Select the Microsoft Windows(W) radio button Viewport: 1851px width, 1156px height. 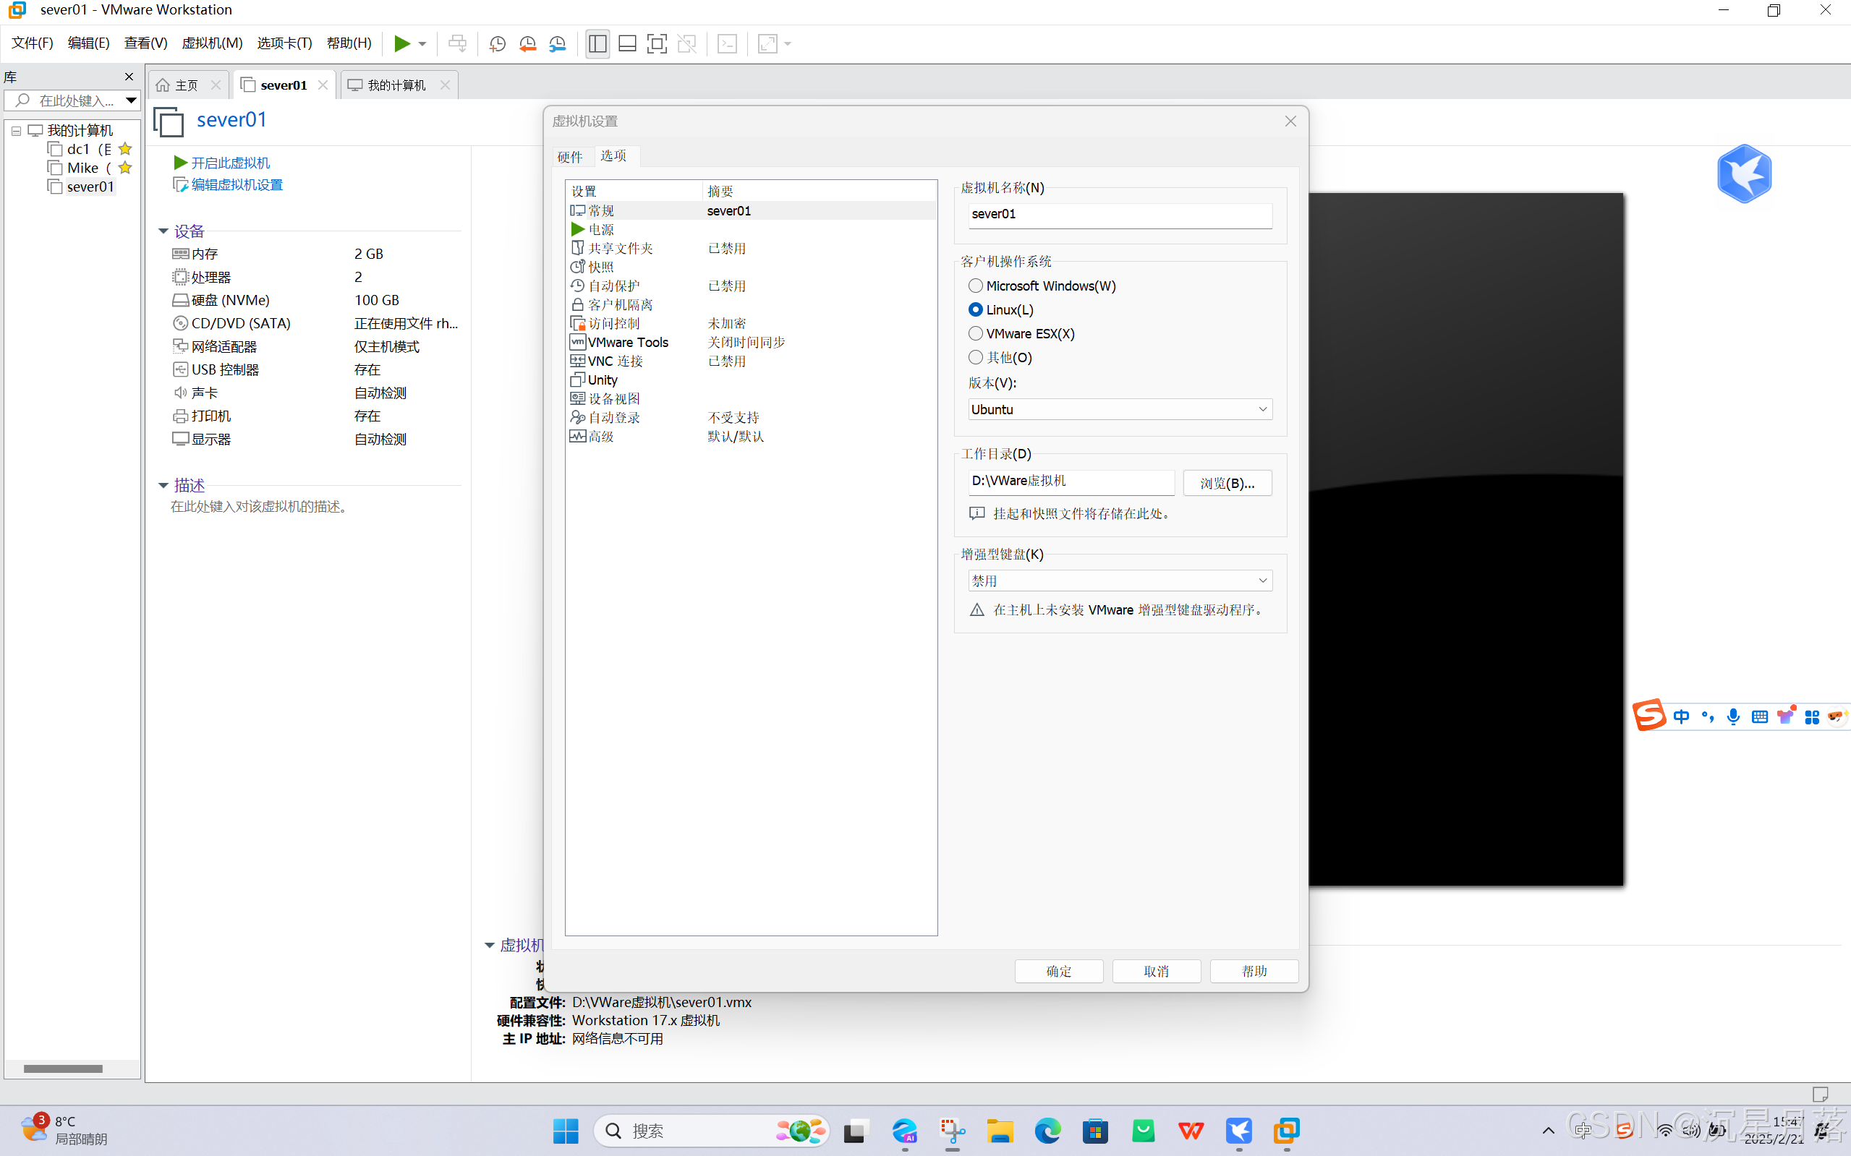975,286
